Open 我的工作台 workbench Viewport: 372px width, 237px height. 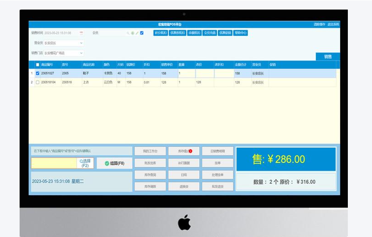(x=150, y=151)
